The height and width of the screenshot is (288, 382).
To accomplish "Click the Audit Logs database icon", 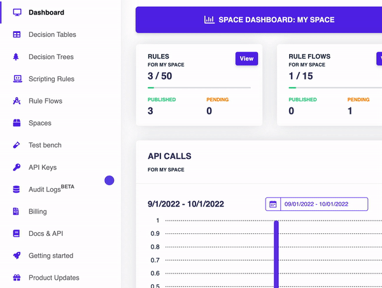I will point(17,189).
